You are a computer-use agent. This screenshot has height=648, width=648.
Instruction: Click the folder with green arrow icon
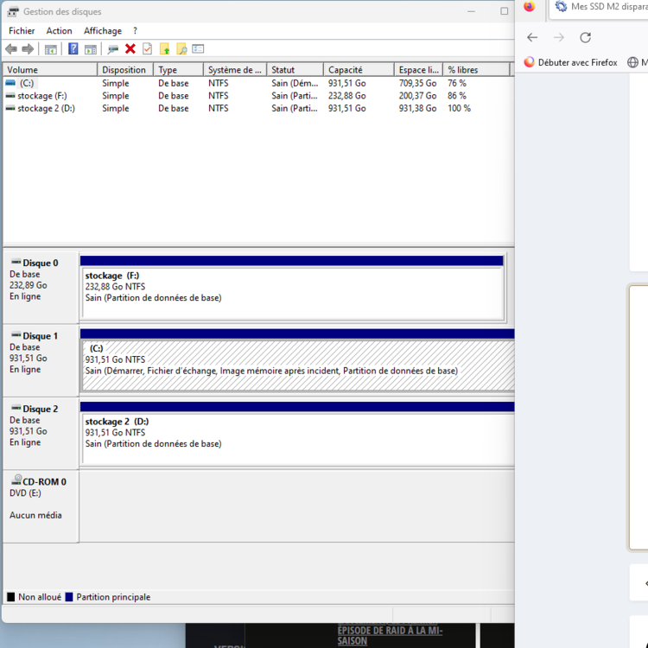tap(165, 49)
